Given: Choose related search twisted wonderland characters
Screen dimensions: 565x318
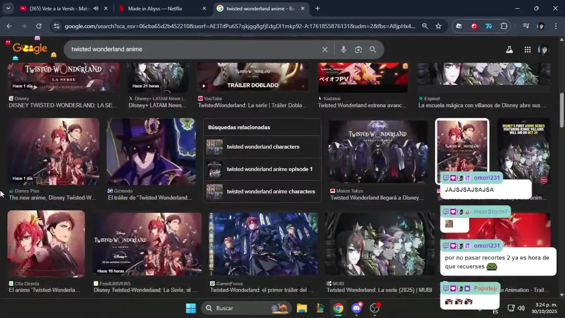Looking at the screenshot, I should coord(262,147).
